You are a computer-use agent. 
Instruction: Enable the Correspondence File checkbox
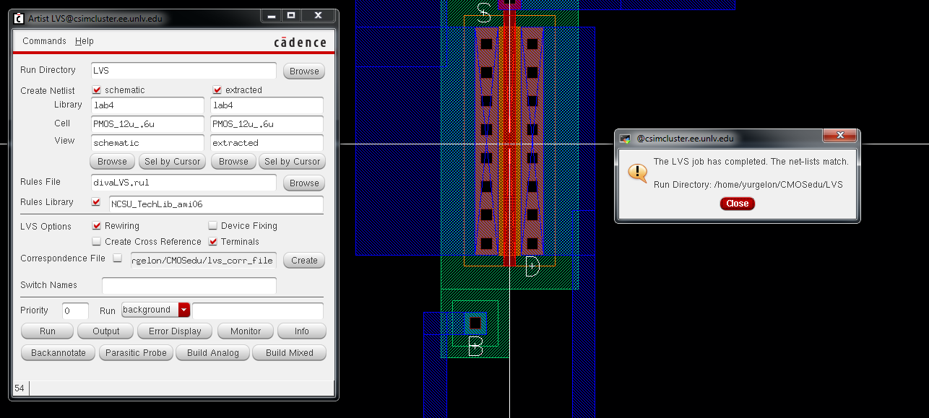pos(118,258)
